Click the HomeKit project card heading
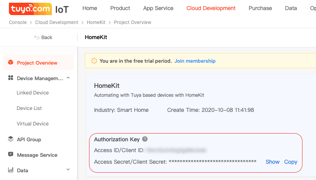Image resolution: width=316 pixels, height=180 pixels. [107, 86]
